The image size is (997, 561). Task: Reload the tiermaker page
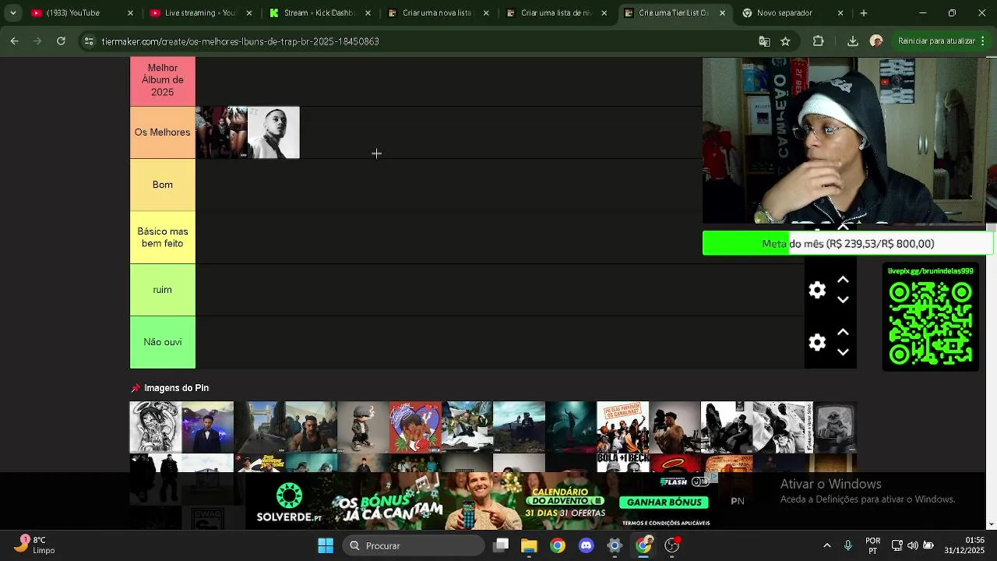pyautogui.click(x=61, y=41)
